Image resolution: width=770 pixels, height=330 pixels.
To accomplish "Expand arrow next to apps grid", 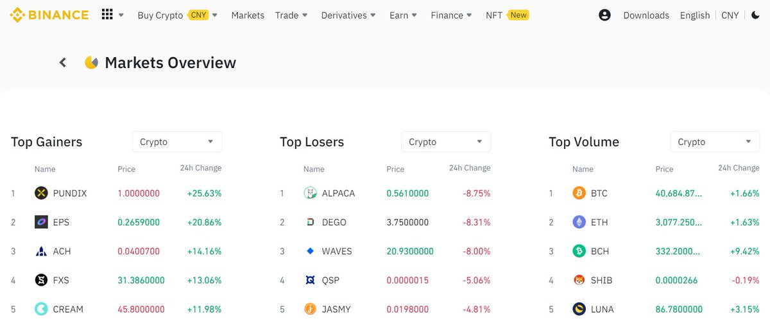I will (x=121, y=15).
